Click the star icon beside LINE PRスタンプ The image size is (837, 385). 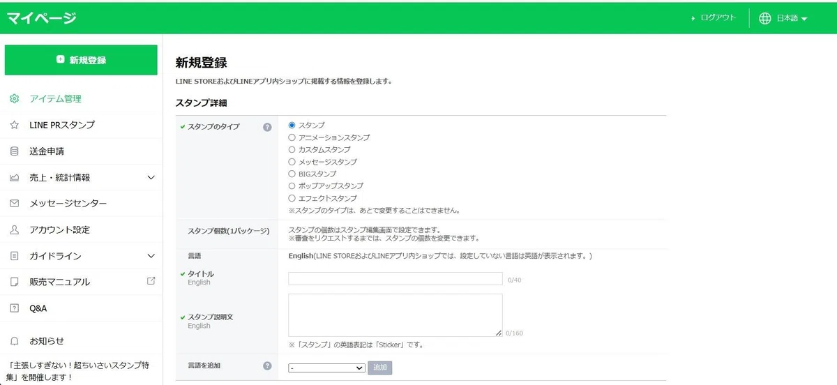(x=14, y=125)
